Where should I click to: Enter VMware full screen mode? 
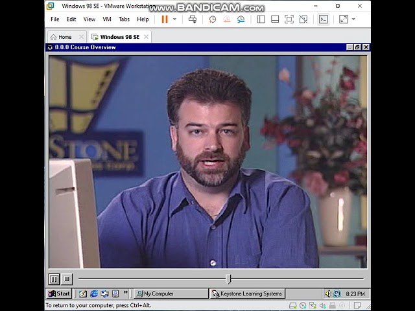tap(289, 19)
